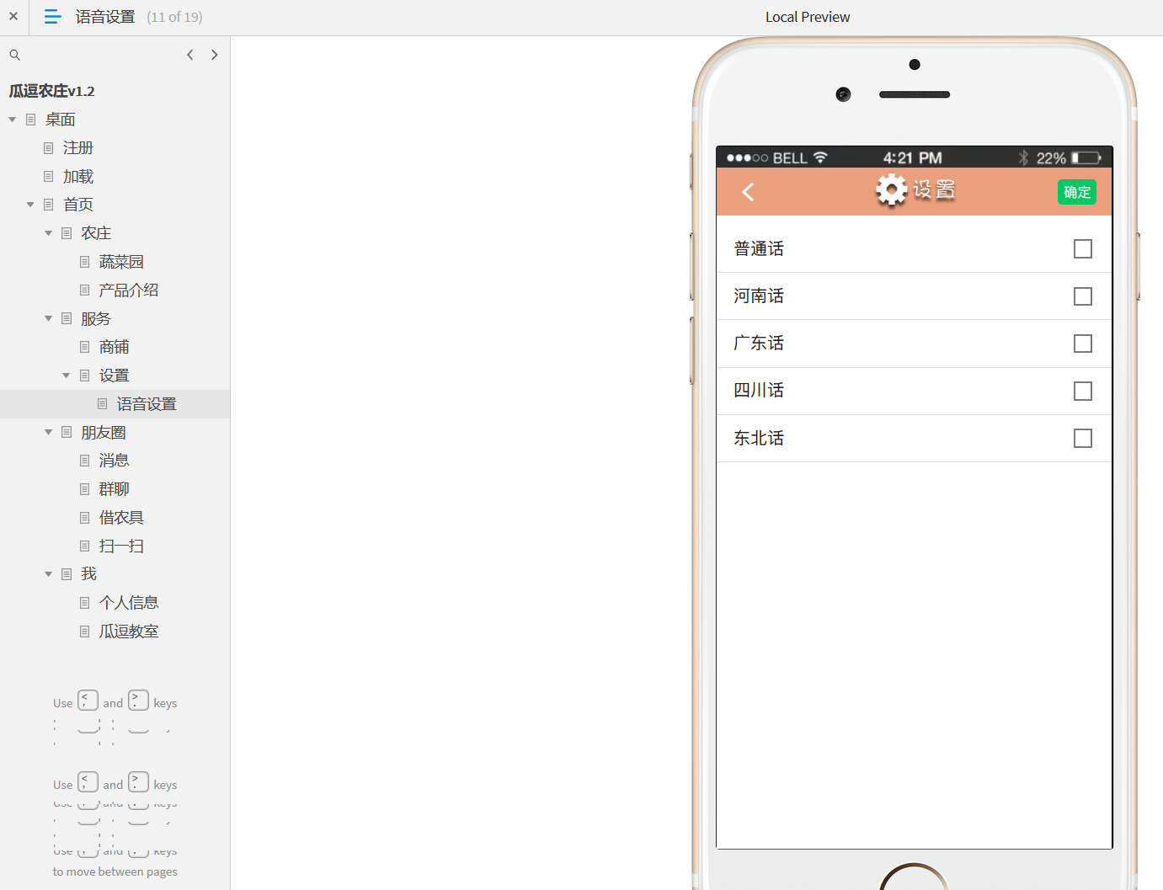Open the 蔬菜园 page
Viewport: 1163px width, 890px height.
point(121,262)
